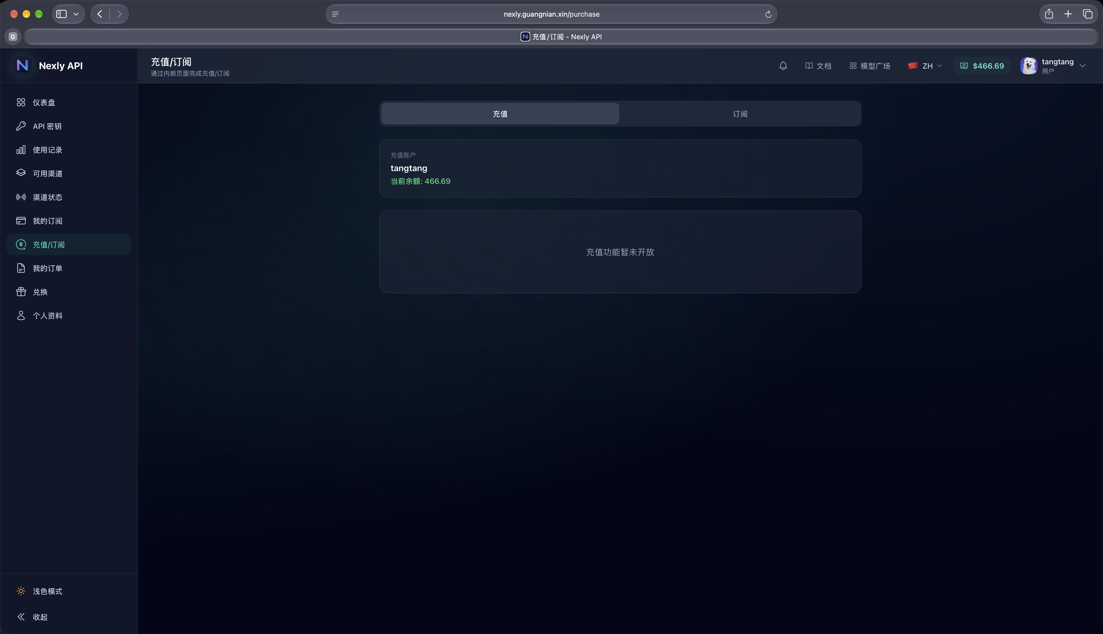1103x634 pixels.
Task: Toggle 浅色模式 light mode
Action: pyautogui.click(x=69, y=591)
